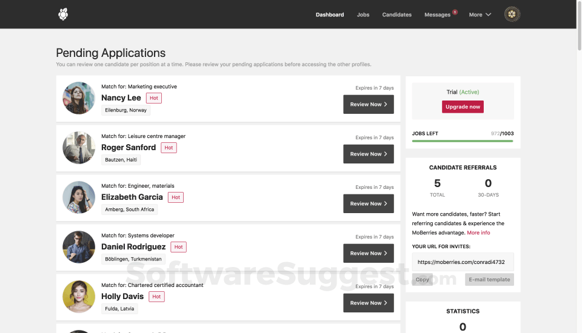582x333 pixels.
Task: Open the Messages menu item
Action: click(437, 15)
